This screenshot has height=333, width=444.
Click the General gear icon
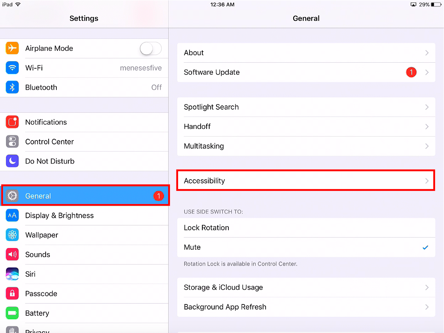[x=12, y=196]
